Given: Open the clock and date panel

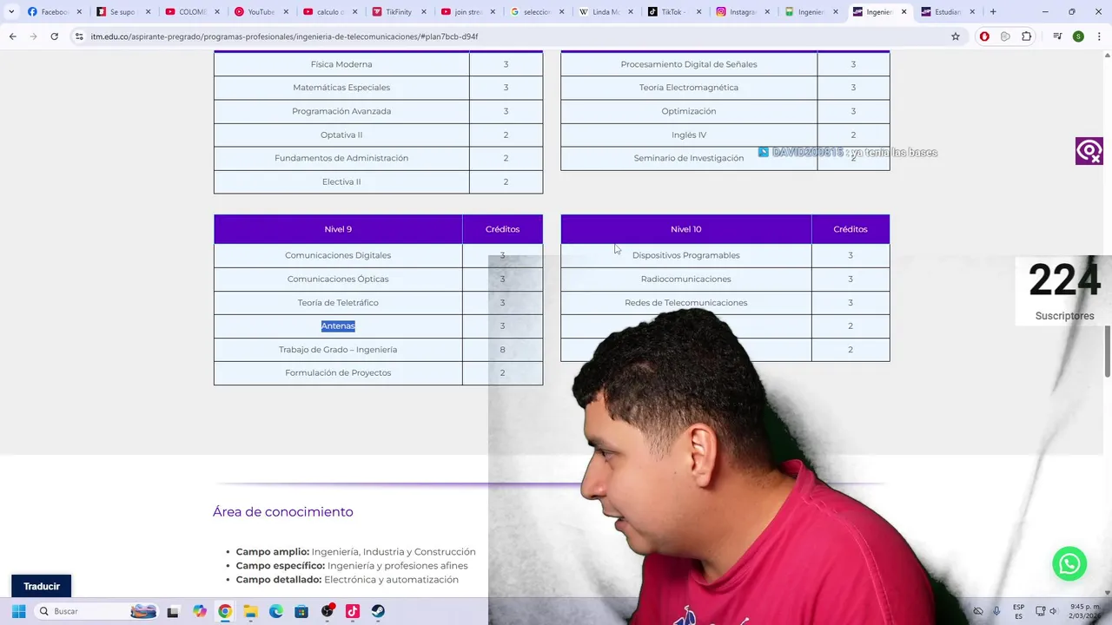Looking at the screenshot, I should pos(1082,611).
